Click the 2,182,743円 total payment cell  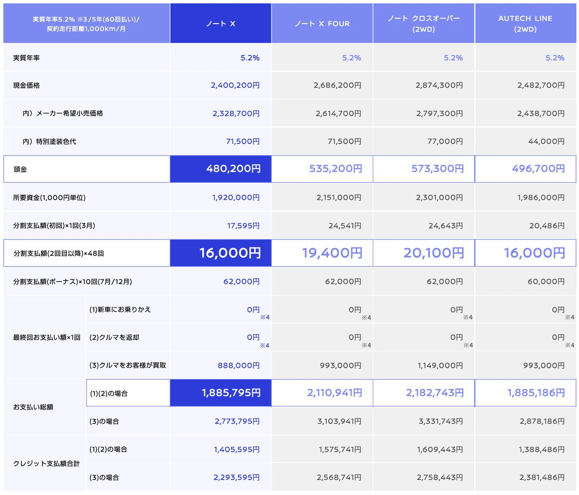pos(423,393)
